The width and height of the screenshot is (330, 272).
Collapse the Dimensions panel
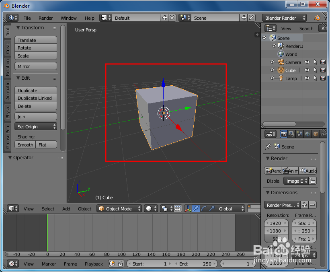[x=268, y=193]
